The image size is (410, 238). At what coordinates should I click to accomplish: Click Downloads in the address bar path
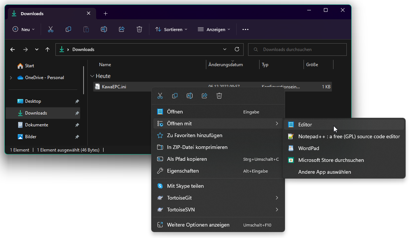(83, 50)
